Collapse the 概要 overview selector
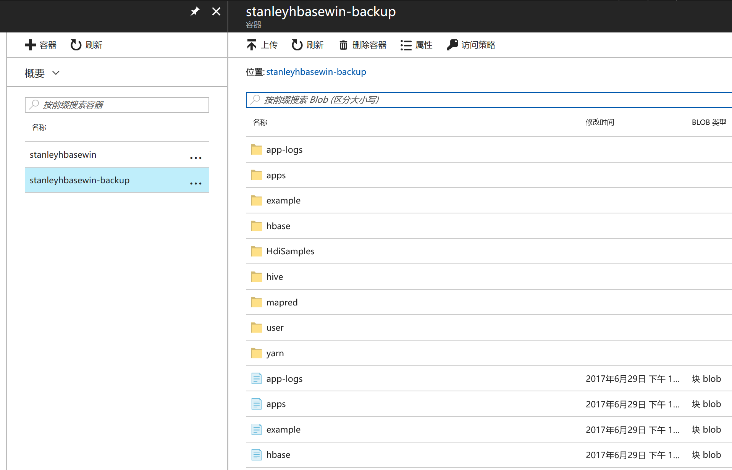 pos(56,73)
